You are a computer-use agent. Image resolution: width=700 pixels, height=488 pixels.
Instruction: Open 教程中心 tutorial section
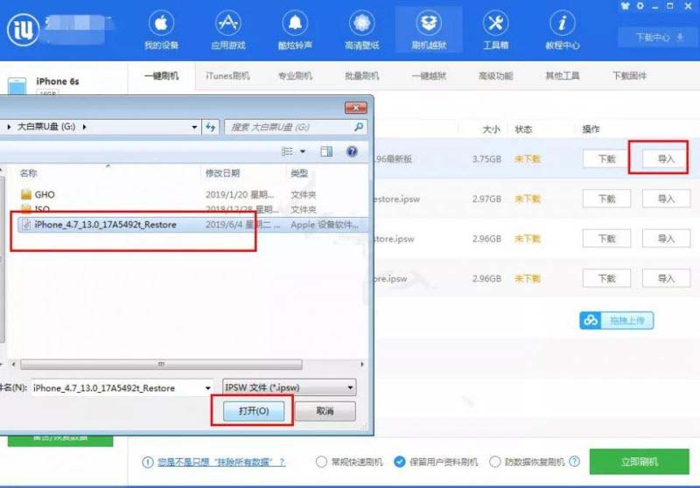click(x=563, y=31)
